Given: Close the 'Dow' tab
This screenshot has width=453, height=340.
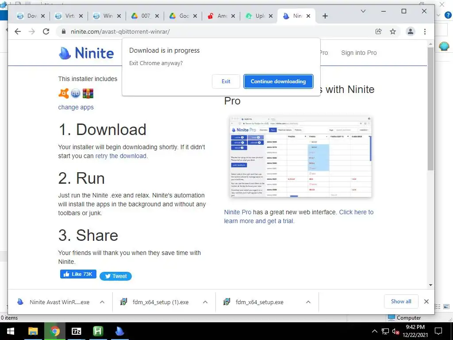Looking at the screenshot, I should click(x=43, y=16).
